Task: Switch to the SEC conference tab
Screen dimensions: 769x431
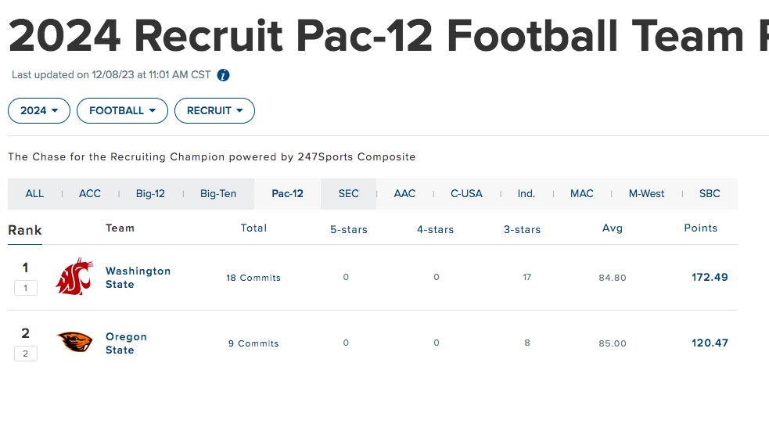Action: (x=349, y=194)
